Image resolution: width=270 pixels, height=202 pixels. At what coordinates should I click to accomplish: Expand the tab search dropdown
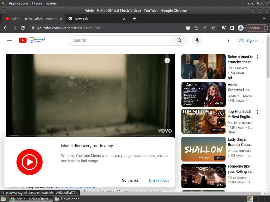tap(264, 19)
